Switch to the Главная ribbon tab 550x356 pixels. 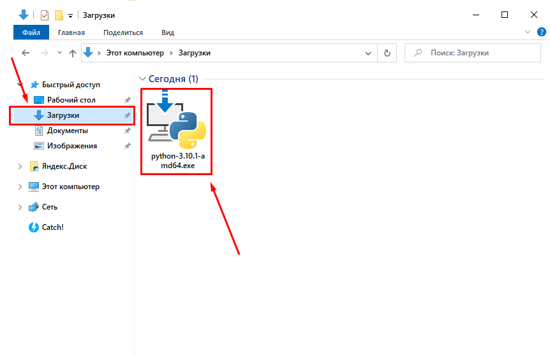[71, 32]
